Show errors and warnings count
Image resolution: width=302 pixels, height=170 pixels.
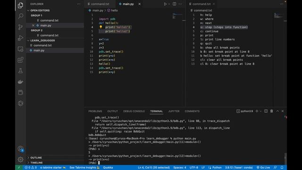pos(31,168)
